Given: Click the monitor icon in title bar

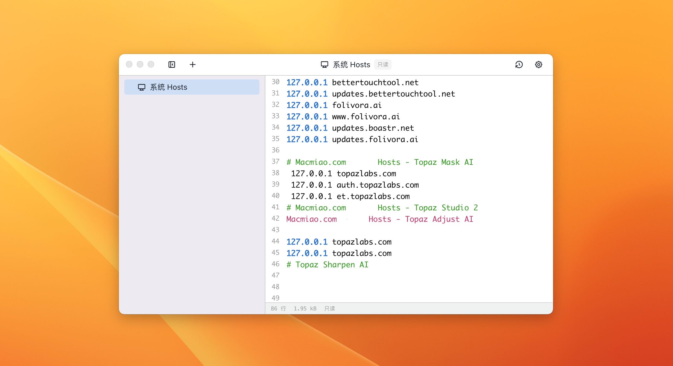Looking at the screenshot, I should 325,65.
